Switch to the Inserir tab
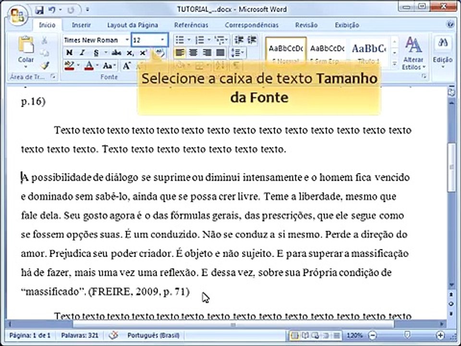The image size is (461, 346). click(81, 25)
